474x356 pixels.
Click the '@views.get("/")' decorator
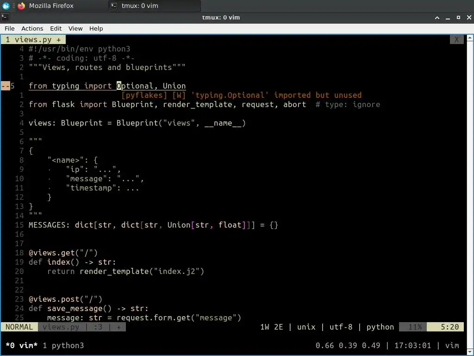[x=63, y=253]
